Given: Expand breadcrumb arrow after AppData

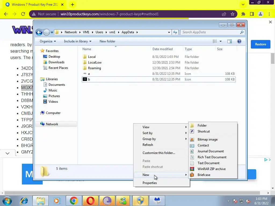Looking at the screenshot, I should tap(137, 32).
